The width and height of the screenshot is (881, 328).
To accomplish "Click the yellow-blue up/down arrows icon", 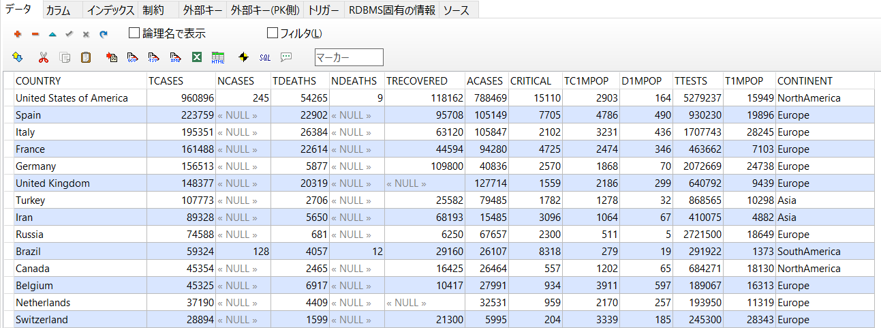I will point(18,57).
